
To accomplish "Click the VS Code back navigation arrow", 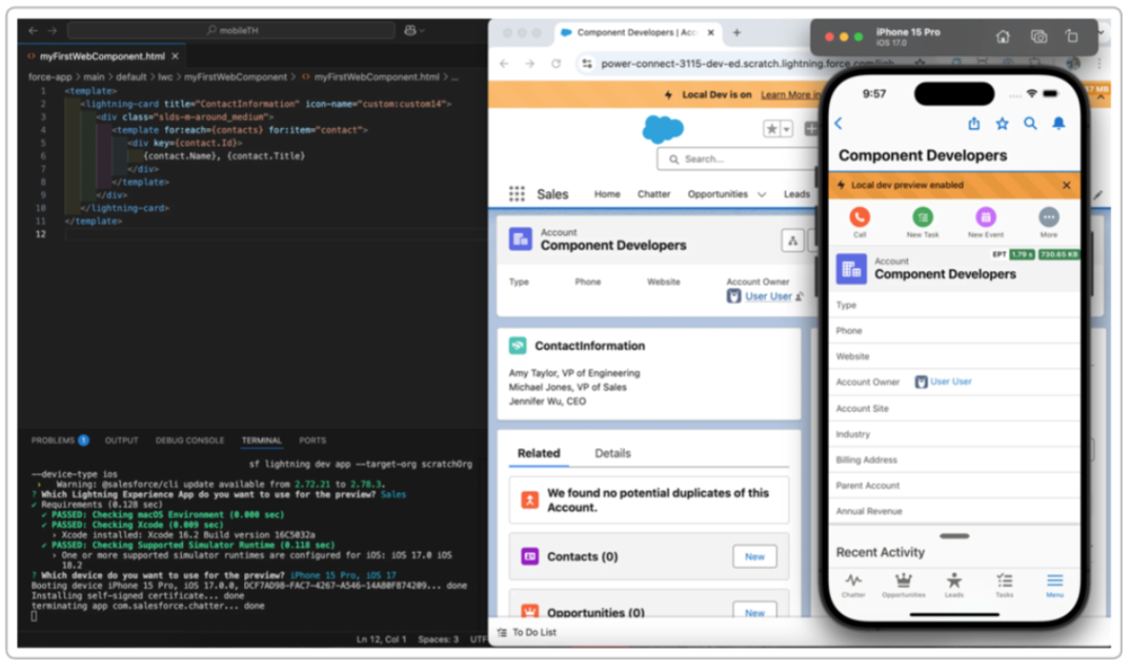I will [x=32, y=31].
